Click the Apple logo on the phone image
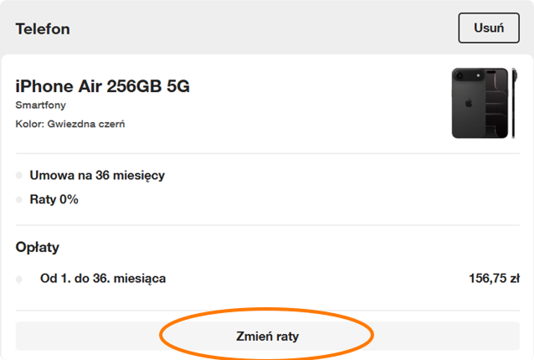 [x=468, y=105]
